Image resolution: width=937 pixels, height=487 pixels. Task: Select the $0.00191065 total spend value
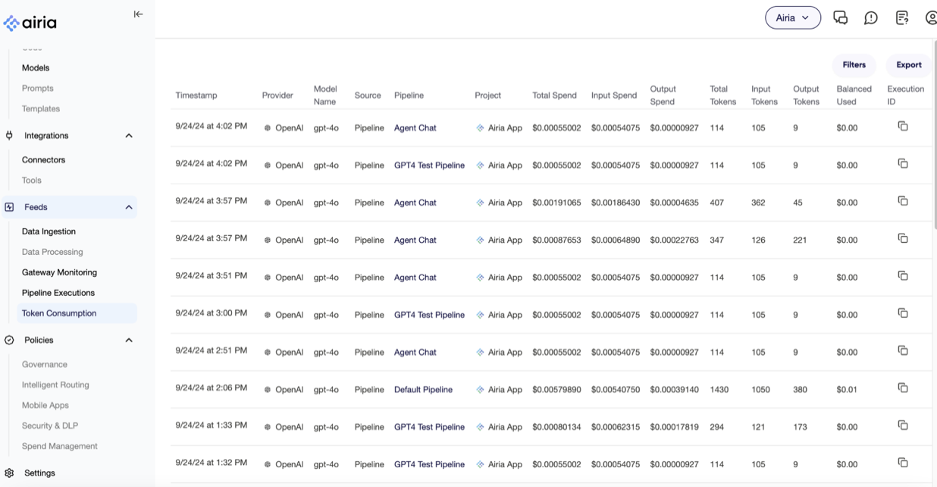coord(556,203)
